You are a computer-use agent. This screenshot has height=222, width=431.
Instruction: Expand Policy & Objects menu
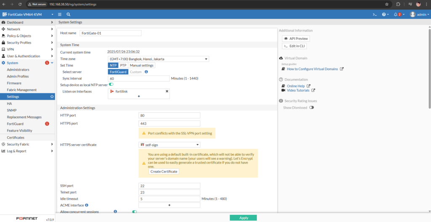(x=27, y=36)
